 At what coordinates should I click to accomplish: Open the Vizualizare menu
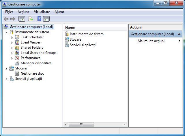(42, 12)
